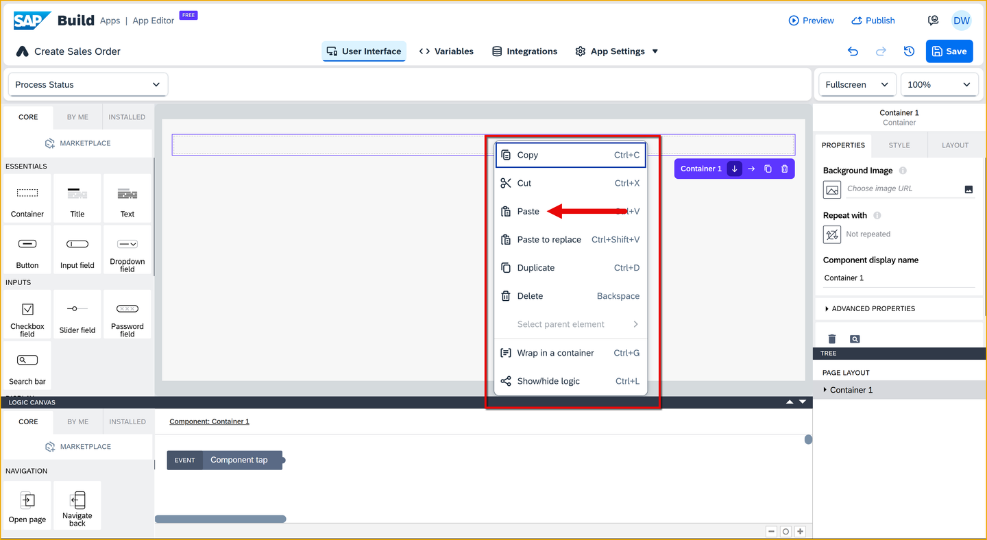This screenshot has width=987, height=540.
Task: Pick the Title component
Action: click(77, 198)
